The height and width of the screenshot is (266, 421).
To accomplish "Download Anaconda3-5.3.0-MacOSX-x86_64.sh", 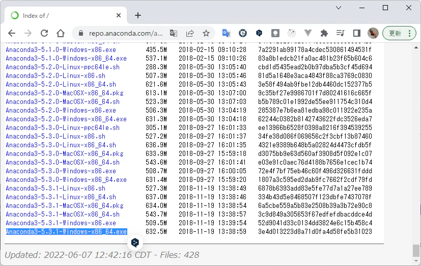I will coord(63,162).
